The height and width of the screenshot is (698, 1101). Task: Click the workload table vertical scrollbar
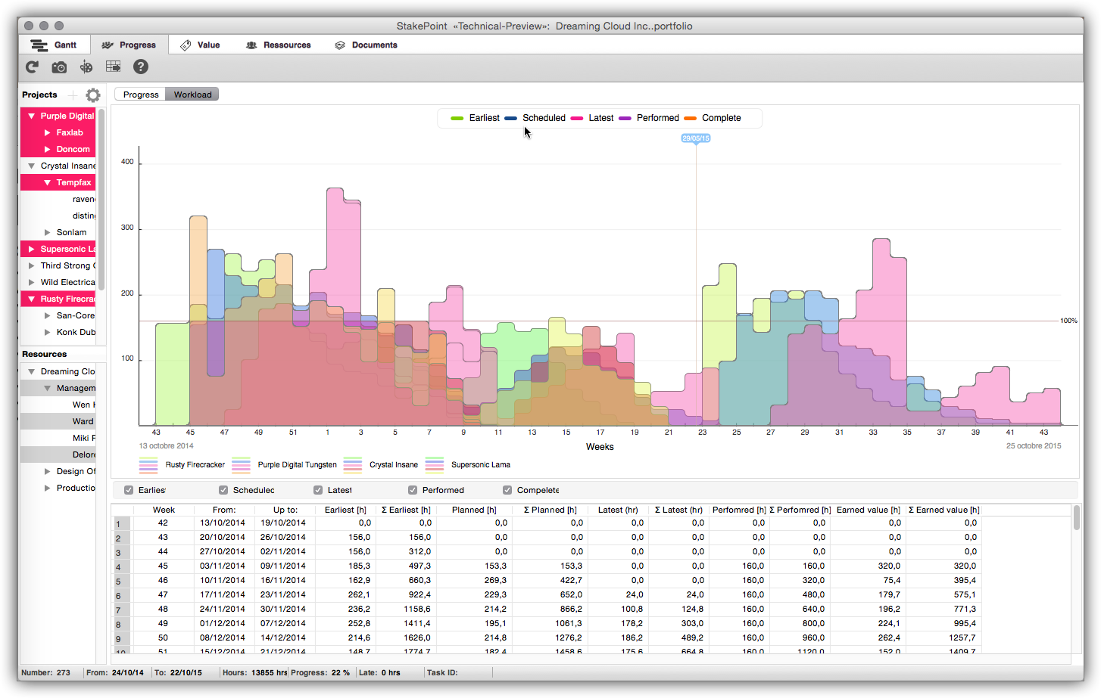pyautogui.click(x=1077, y=518)
